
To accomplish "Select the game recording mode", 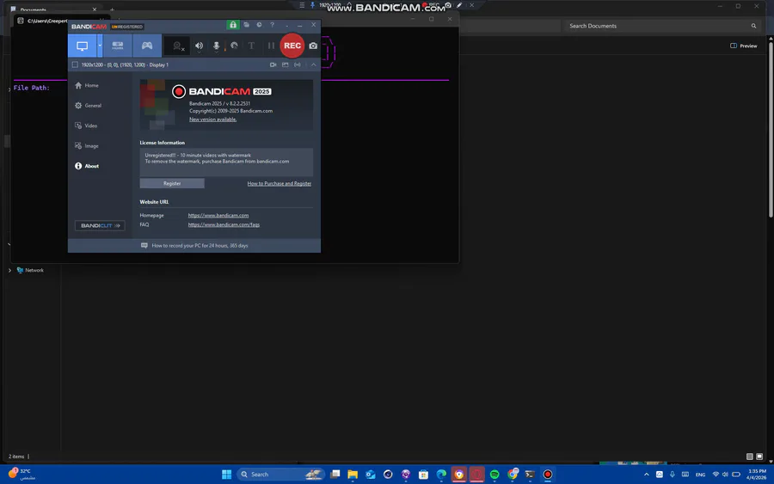I will pyautogui.click(x=147, y=46).
